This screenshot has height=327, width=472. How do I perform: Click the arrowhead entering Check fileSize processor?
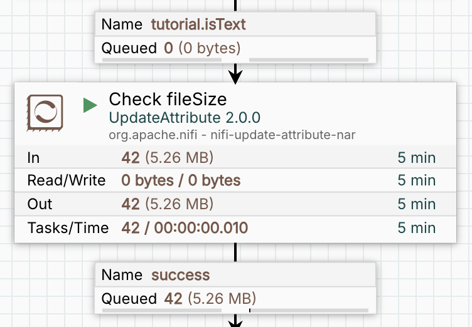click(235, 76)
